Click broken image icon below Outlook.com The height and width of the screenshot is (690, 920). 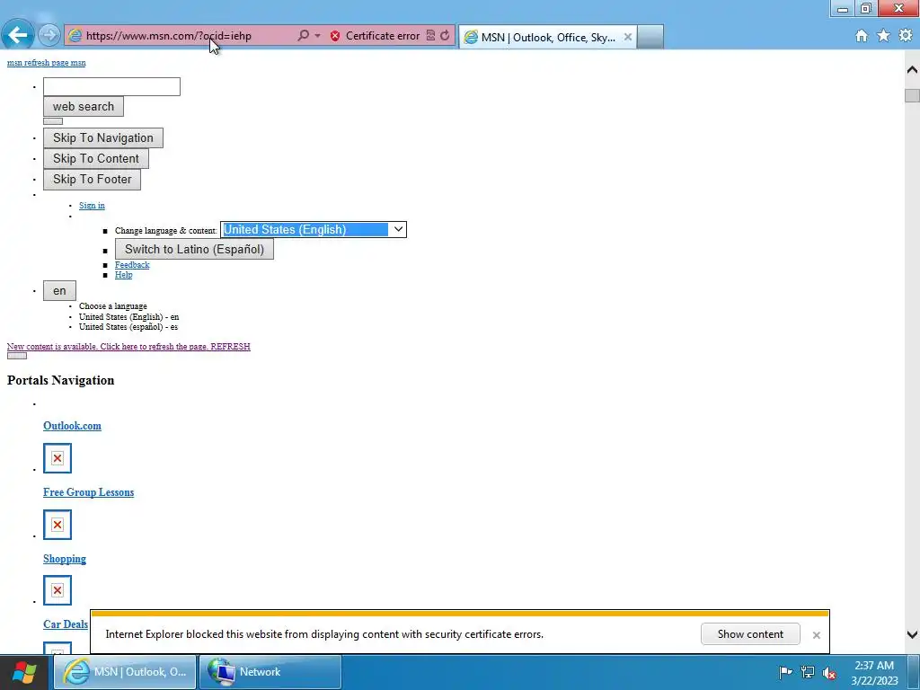coord(57,458)
